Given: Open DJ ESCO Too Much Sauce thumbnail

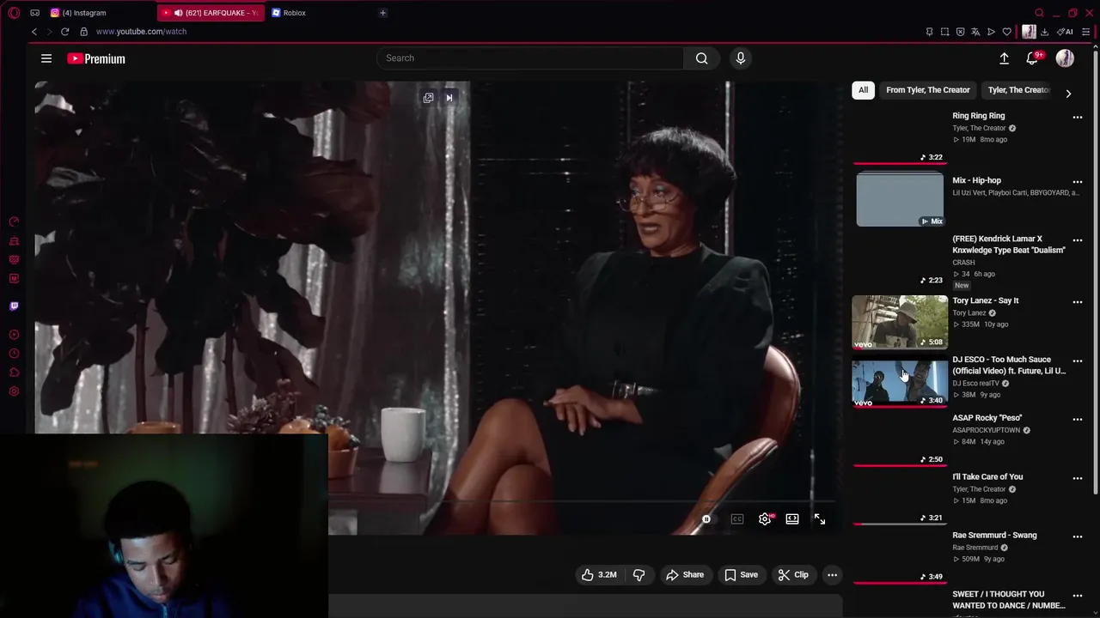Looking at the screenshot, I should [x=900, y=381].
